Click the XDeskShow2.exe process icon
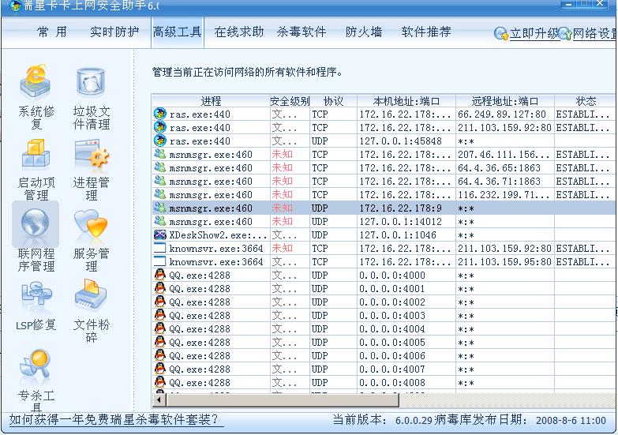618x435 pixels. [x=159, y=234]
